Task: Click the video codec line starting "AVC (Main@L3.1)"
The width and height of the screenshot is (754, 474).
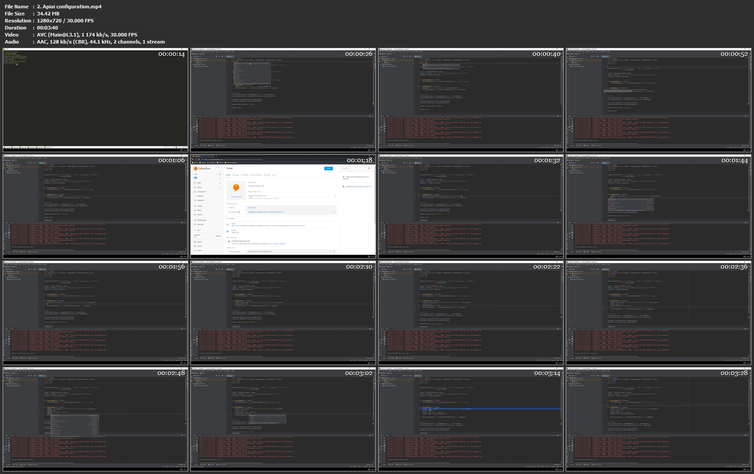Action: pyautogui.click(x=87, y=35)
